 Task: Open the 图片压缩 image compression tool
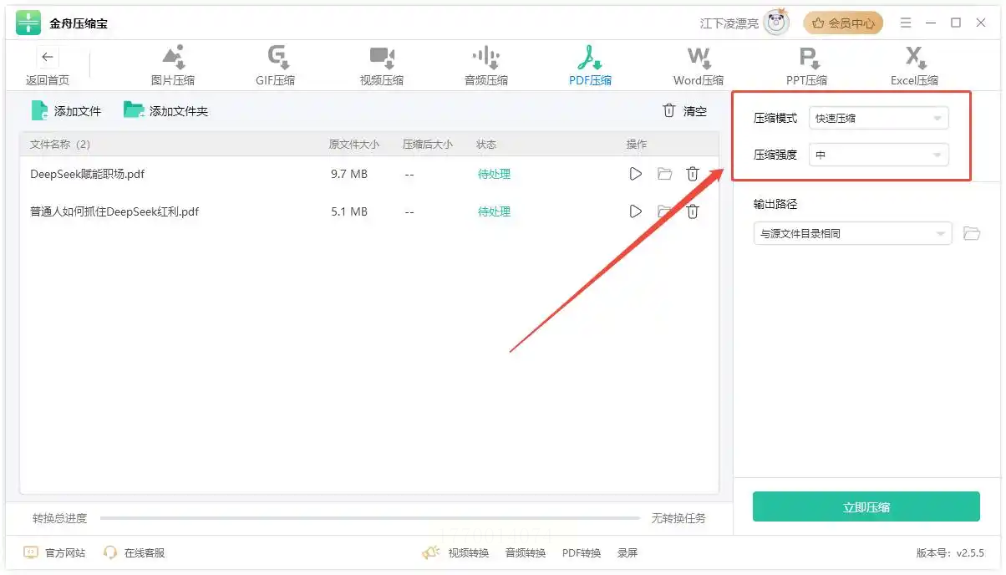tap(173, 67)
